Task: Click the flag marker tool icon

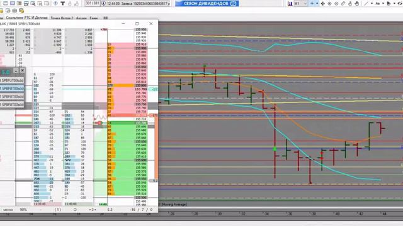Action: [389, 3]
